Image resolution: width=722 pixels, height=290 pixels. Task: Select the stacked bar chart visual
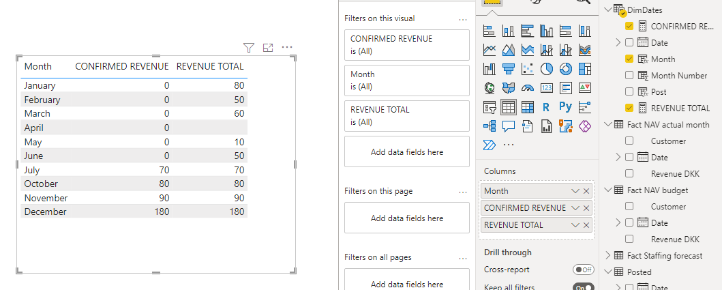[x=489, y=31]
